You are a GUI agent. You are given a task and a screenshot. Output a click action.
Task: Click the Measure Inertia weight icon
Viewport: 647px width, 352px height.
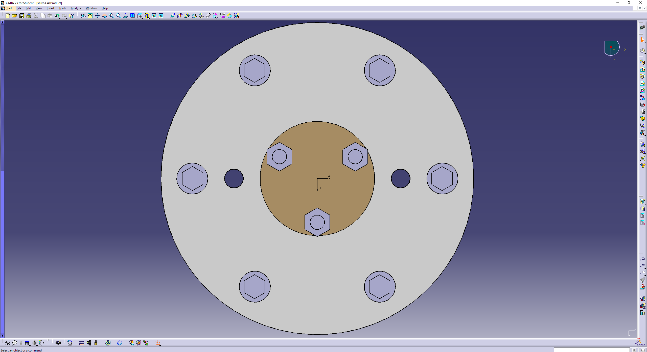pos(96,343)
